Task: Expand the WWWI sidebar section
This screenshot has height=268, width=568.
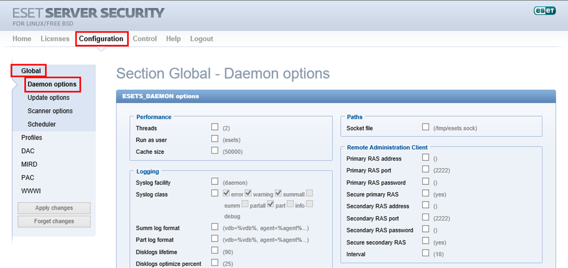Action: [x=31, y=192]
